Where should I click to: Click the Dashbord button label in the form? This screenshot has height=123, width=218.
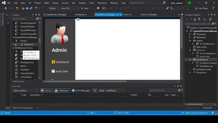62,62
